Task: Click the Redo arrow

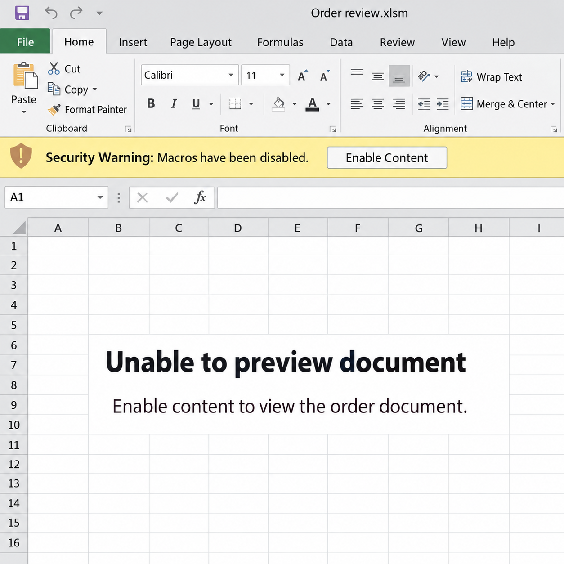Action: point(76,13)
